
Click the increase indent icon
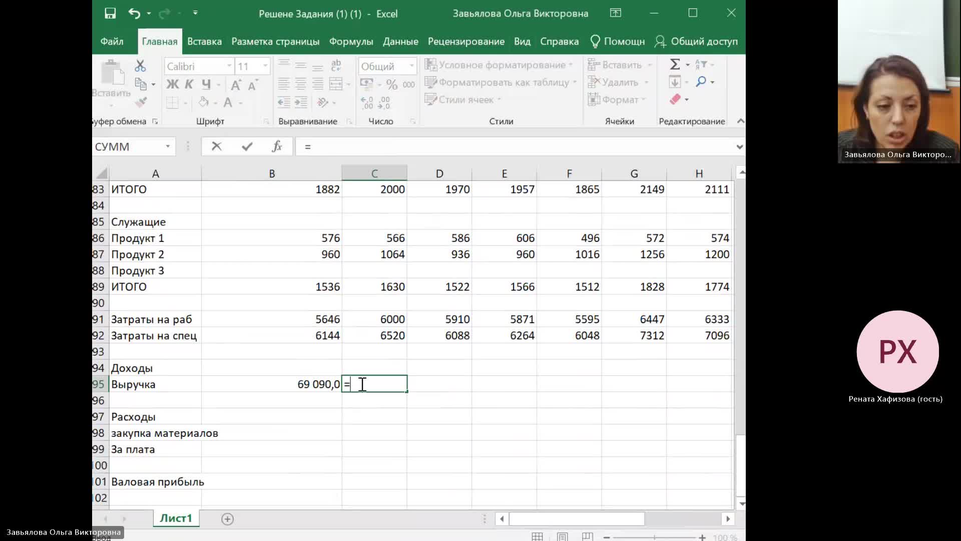pos(300,102)
